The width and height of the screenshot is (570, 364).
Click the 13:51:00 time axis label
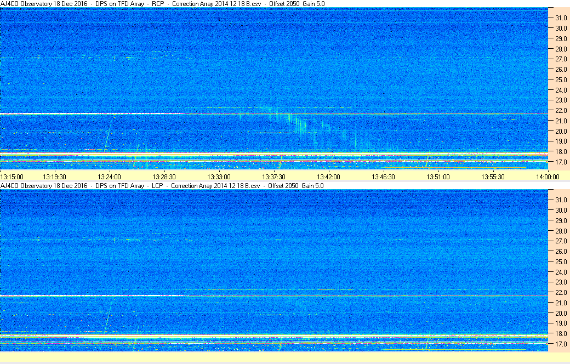pos(438,177)
